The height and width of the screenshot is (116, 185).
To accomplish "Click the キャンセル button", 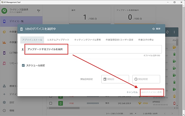I will coord(132,92).
